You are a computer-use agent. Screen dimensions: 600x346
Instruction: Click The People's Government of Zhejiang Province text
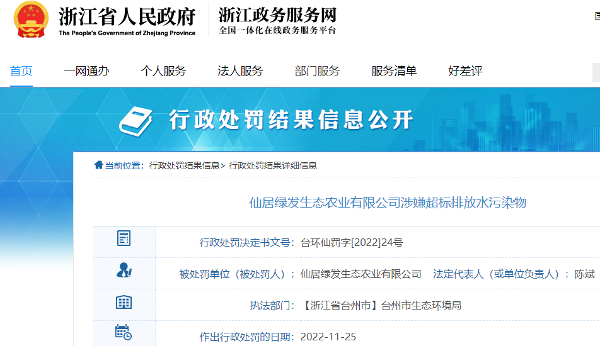(x=127, y=33)
